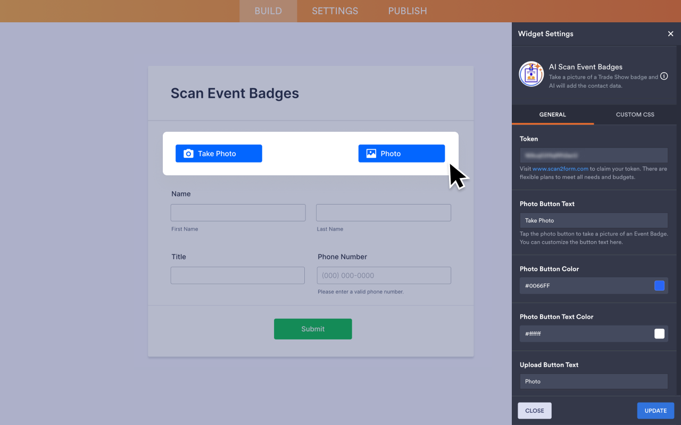Click the green Submit button
681x425 pixels.
click(x=313, y=329)
